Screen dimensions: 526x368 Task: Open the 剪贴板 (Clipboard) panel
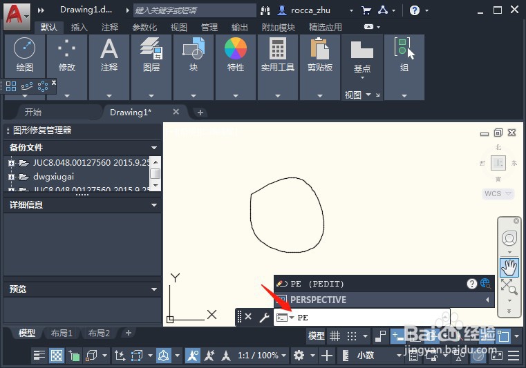[x=320, y=55]
